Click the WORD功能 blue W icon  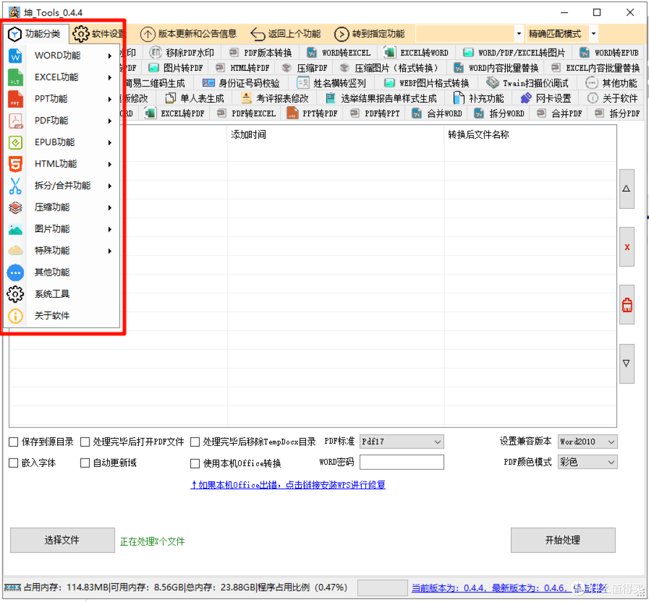(15, 56)
